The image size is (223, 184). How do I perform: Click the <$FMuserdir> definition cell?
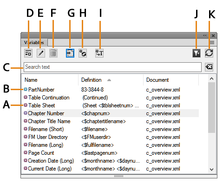(x=96, y=137)
